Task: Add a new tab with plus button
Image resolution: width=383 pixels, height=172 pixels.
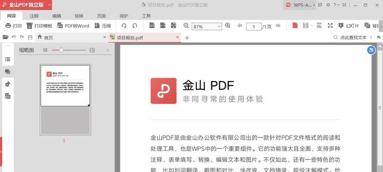Action: [187, 38]
